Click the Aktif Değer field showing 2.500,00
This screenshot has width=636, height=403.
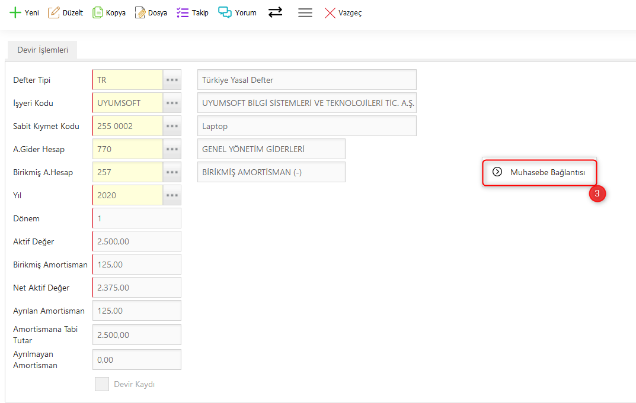(x=137, y=241)
